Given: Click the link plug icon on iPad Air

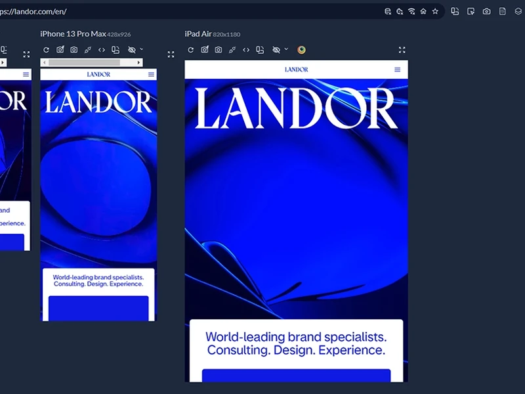Looking at the screenshot, I should (232, 50).
